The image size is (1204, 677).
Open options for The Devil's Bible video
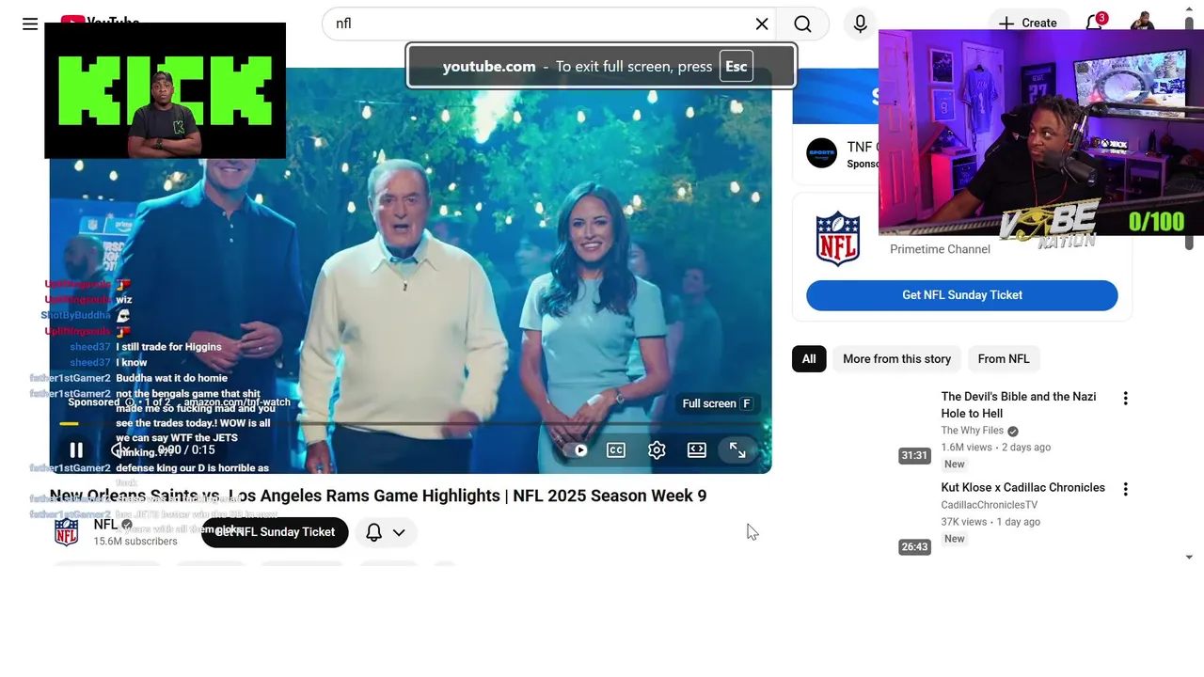[1125, 399]
